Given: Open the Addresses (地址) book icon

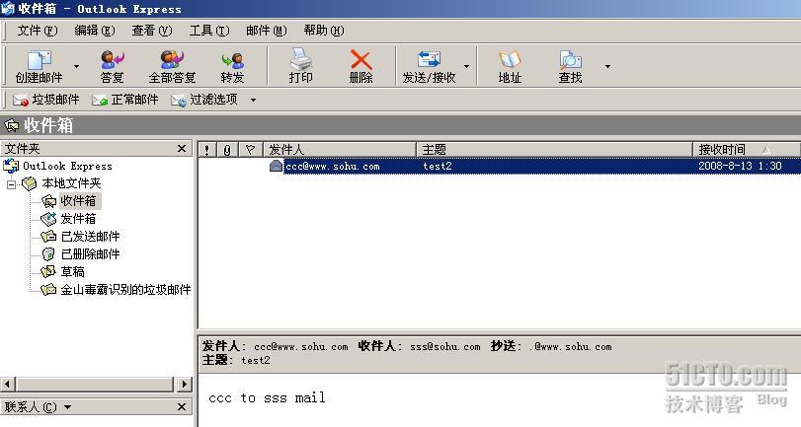Looking at the screenshot, I should coord(510,60).
